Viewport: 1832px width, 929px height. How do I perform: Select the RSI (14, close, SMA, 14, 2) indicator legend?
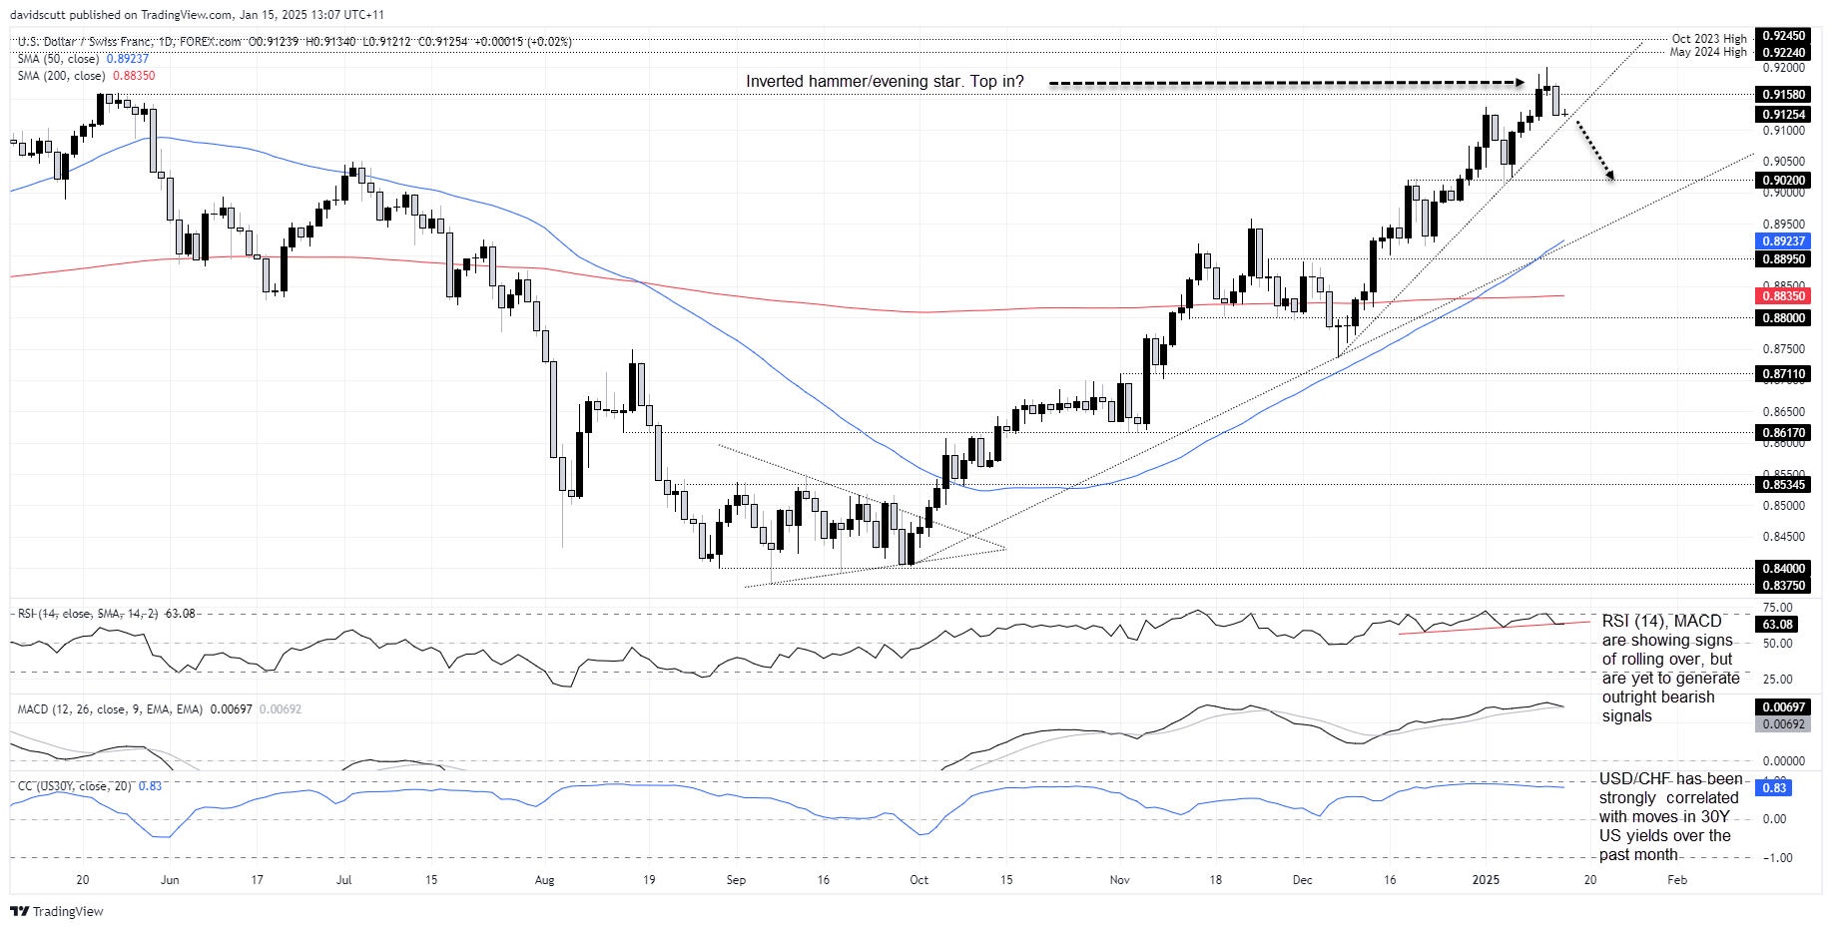click(106, 614)
